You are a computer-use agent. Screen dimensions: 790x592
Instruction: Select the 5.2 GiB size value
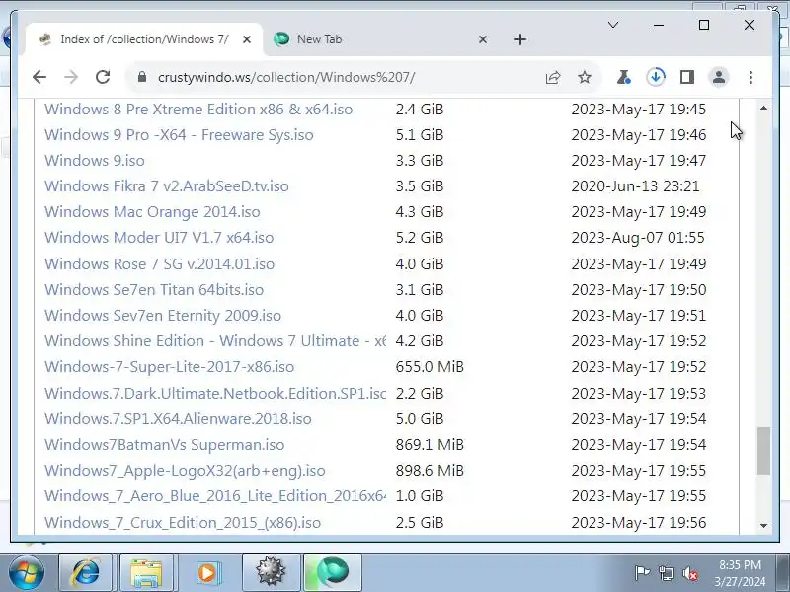[x=419, y=238]
